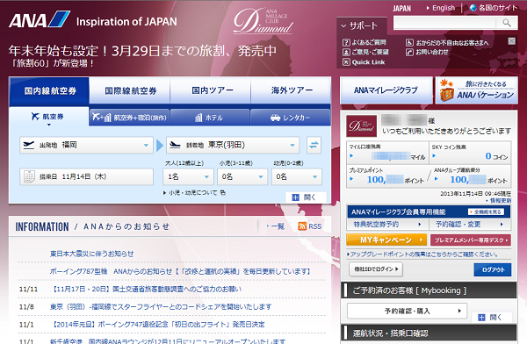
Task: Open the boarding date calendar icon
Action: click(x=29, y=176)
